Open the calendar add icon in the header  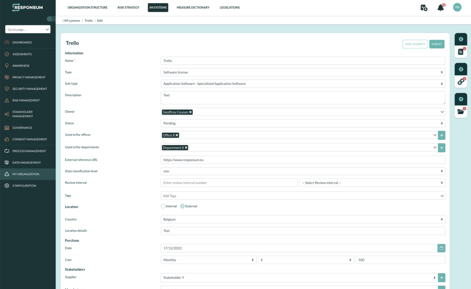point(424,8)
